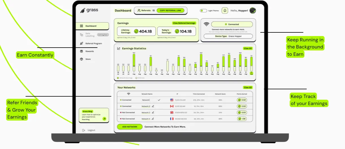Image resolution: width=345 pixels, height=149 pixels.
Task: Toggle the Light Theme switch
Action: [x=203, y=11]
